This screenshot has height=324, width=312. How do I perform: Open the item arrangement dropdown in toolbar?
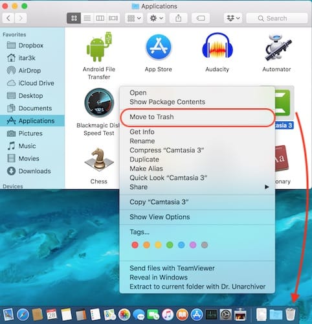[x=134, y=18]
